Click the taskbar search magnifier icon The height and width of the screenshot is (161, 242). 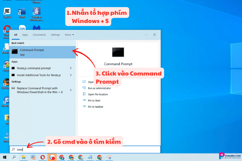coord(14,157)
